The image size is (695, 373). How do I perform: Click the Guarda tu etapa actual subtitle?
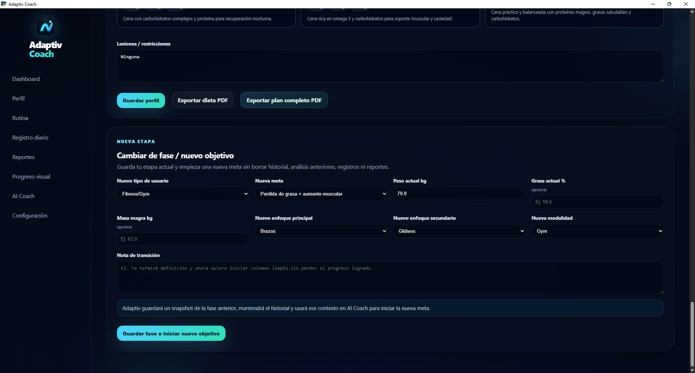click(253, 167)
